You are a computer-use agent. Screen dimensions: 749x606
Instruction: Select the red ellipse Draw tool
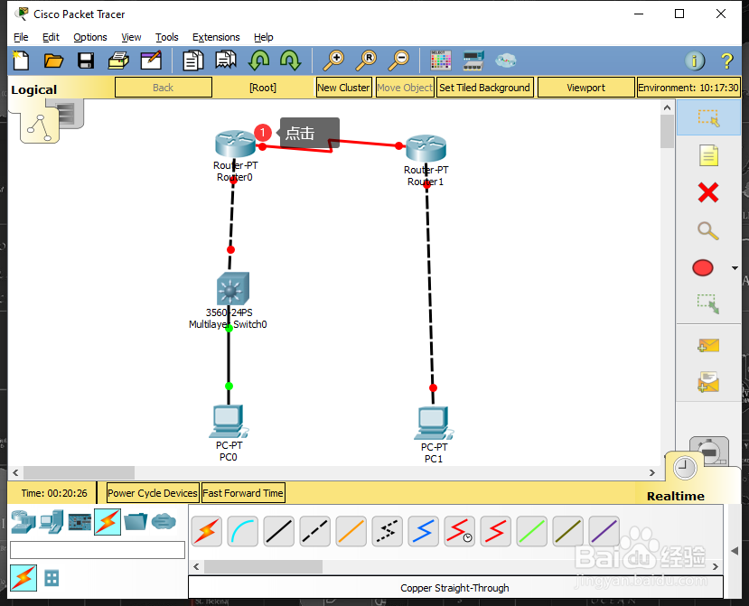pos(703,268)
